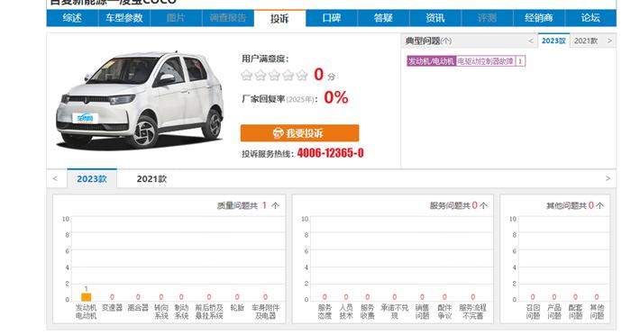Click the 离合器 chart axis label
The width and height of the screenshot is (631, 335).
pyautogui.click(x=138, y=308)
